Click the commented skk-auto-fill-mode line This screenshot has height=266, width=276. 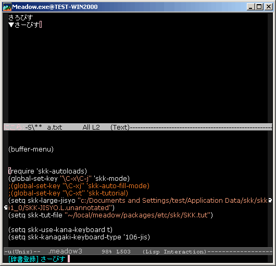click(x=79, y=186)
